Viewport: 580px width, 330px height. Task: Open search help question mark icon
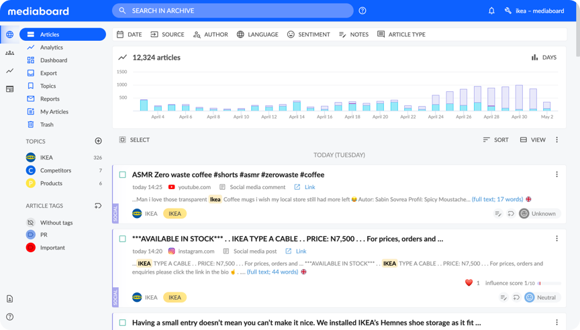tap(362, 11)
